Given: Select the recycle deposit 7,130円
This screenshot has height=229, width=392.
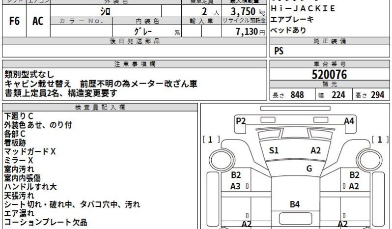Looking at the screenshot, I should 250,31.
